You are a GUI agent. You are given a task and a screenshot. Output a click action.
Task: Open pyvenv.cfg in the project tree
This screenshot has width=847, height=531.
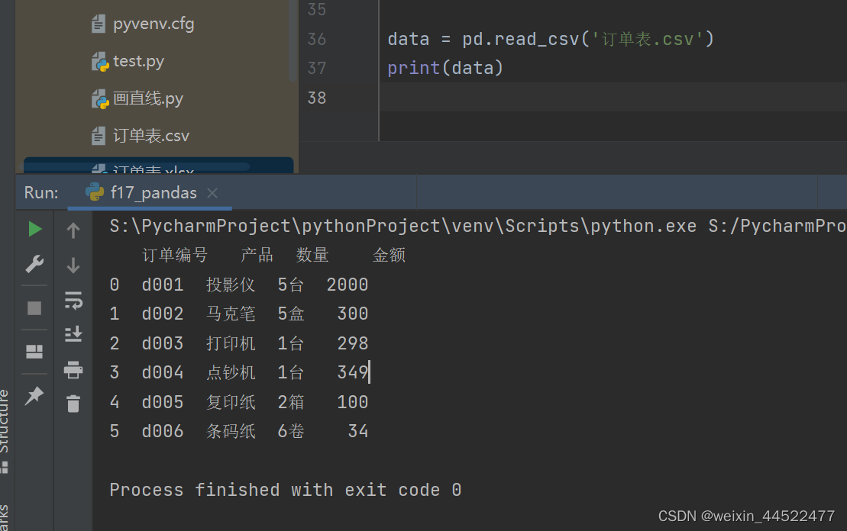[x=154, y=24]
